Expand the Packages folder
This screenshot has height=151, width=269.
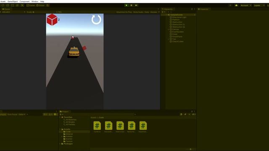click(x=60, y=143)
